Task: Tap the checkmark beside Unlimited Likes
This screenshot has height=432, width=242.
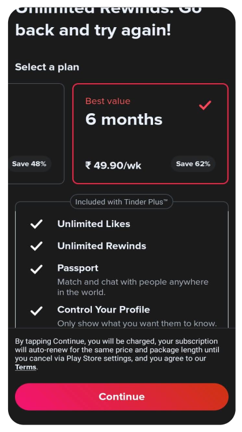Action: [x=36, y=224]
